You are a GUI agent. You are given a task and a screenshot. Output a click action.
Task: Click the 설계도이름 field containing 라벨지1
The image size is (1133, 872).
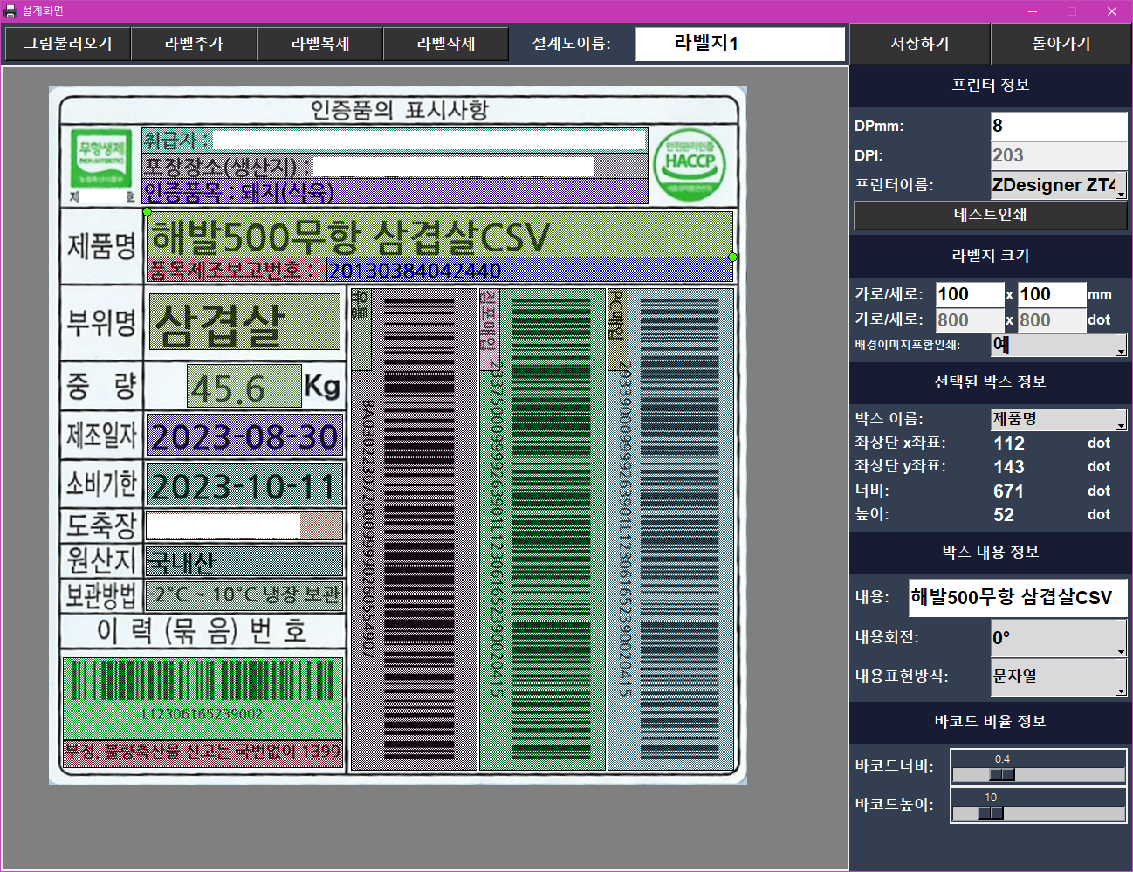[739, 44]
